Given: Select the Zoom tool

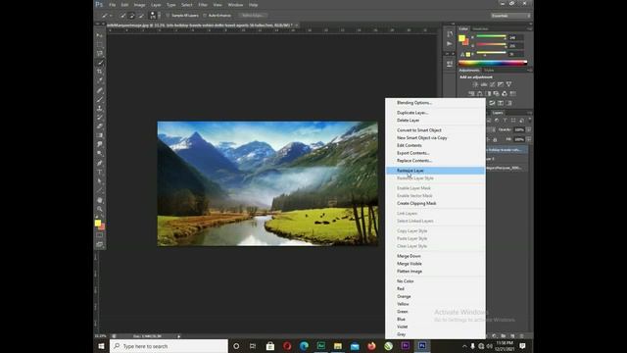Looking at the screenshot, I should point(100,209).
